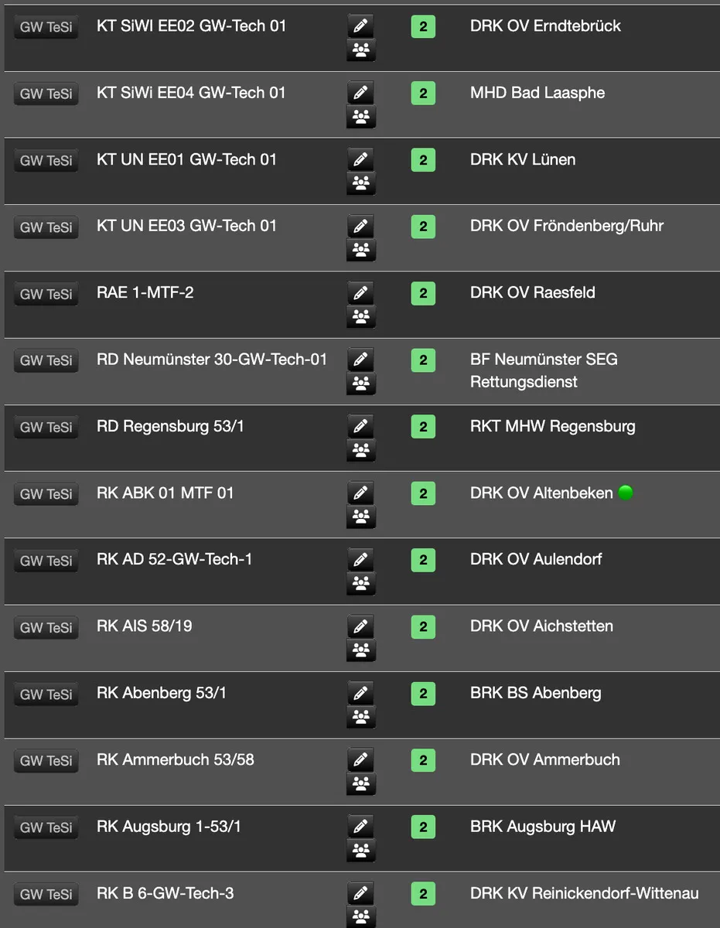Screen dimensions: 720x928
Task: Assign crew icon for RD Neumünster 30-GW-Tech-01
Action: pos(360,384)
